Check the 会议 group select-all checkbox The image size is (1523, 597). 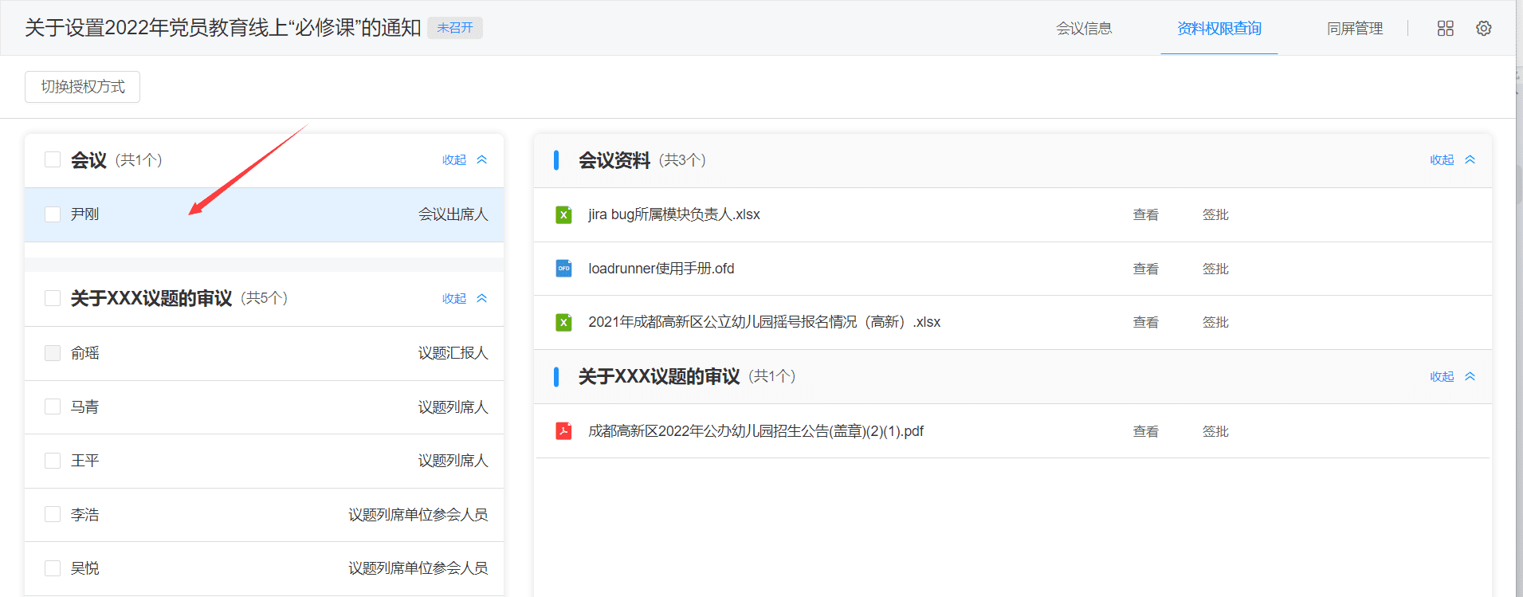point(53,159)
